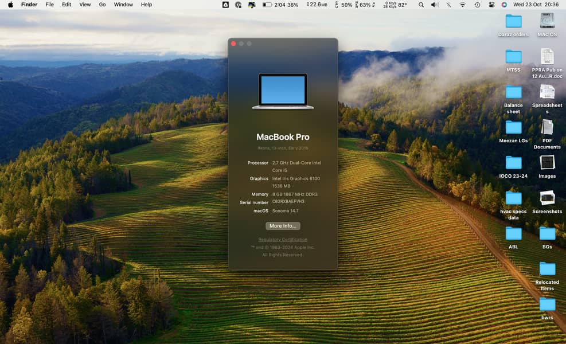Click the Spotlight search magnifier icon
The width and height of the screenshot is (566, 344).
[x=421, y=5]
